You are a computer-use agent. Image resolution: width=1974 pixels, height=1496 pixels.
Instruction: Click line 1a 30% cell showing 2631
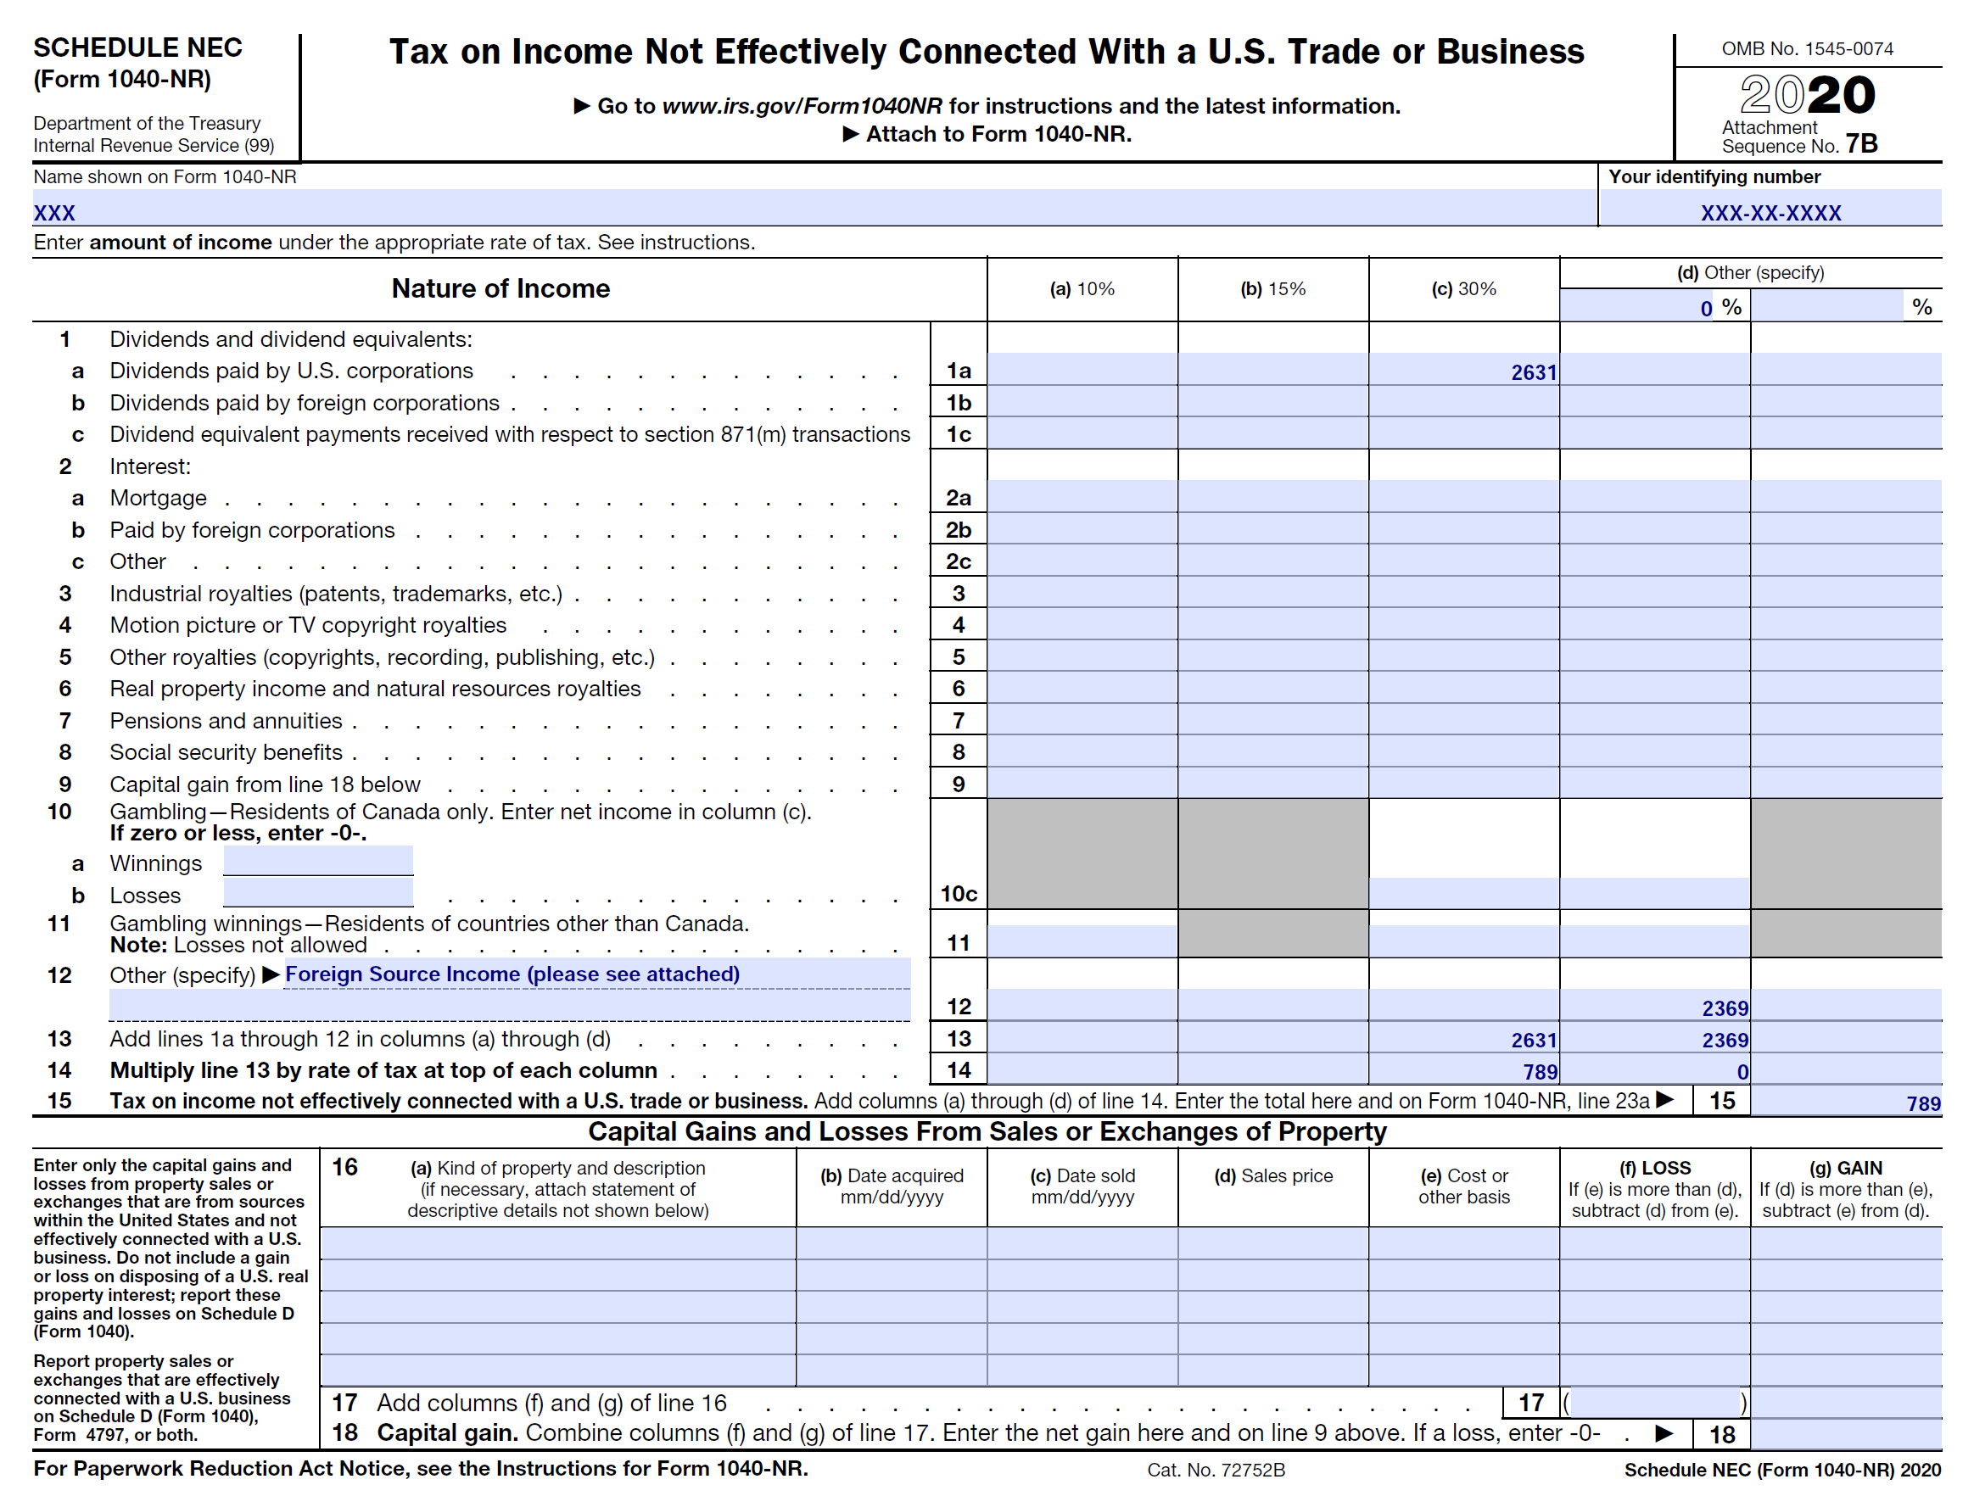tap(1464, 371)
